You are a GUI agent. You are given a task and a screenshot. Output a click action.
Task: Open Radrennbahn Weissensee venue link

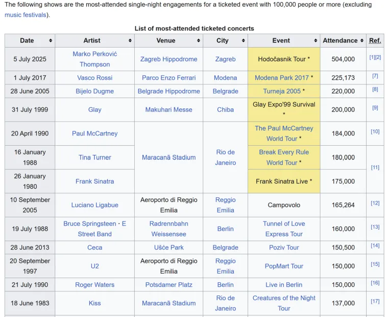coord(169,229)
